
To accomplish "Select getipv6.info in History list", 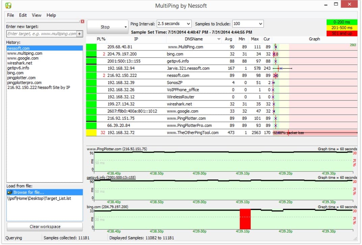I will pyautogui.click(x=18, y=68).
